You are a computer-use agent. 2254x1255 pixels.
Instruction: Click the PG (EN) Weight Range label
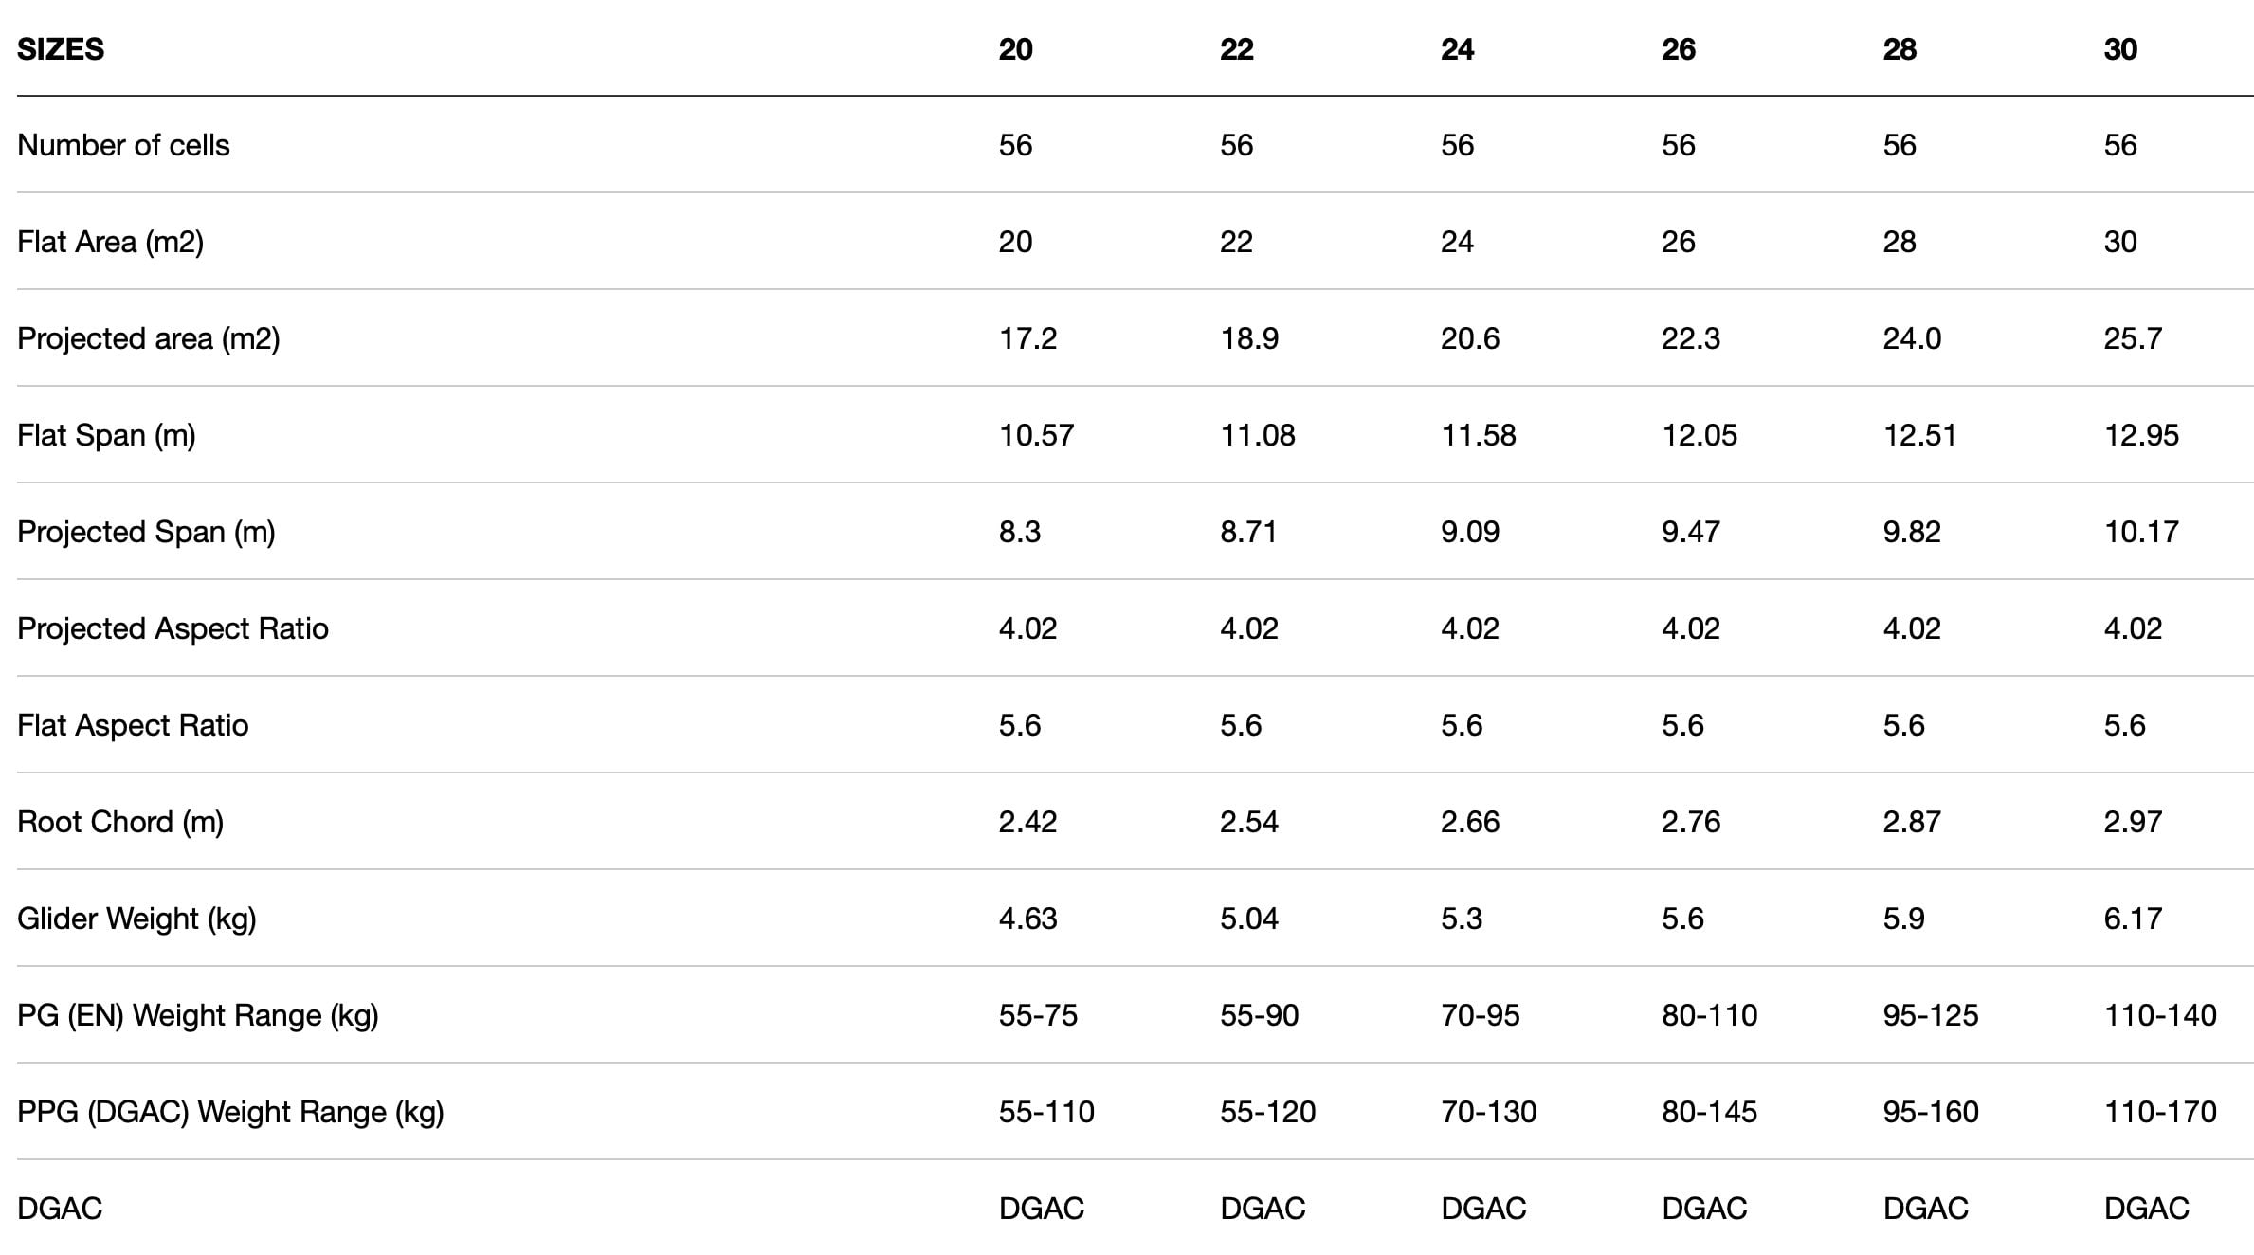coord(198,1015)
